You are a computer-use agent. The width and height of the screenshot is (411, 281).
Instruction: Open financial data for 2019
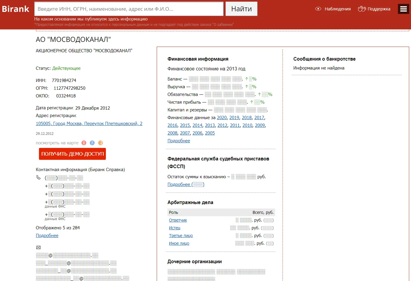[234, 118]
